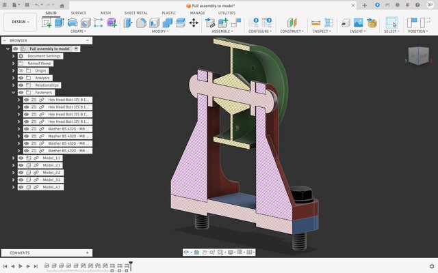This screenshot has width=438, height=273.
Task: Open the Orbit navigation tool
Action: coord(187,253)
